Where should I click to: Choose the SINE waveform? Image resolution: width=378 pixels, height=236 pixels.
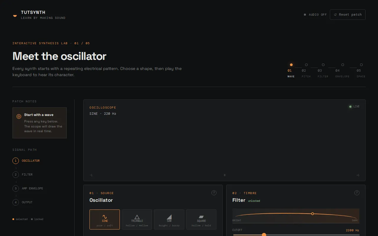105,219
